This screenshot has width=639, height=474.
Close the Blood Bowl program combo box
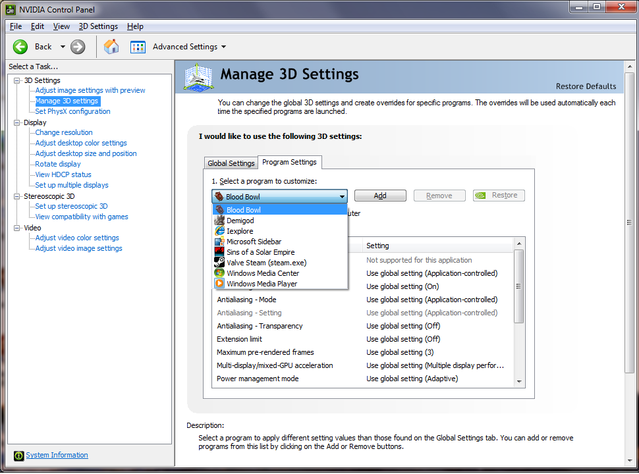342,196
